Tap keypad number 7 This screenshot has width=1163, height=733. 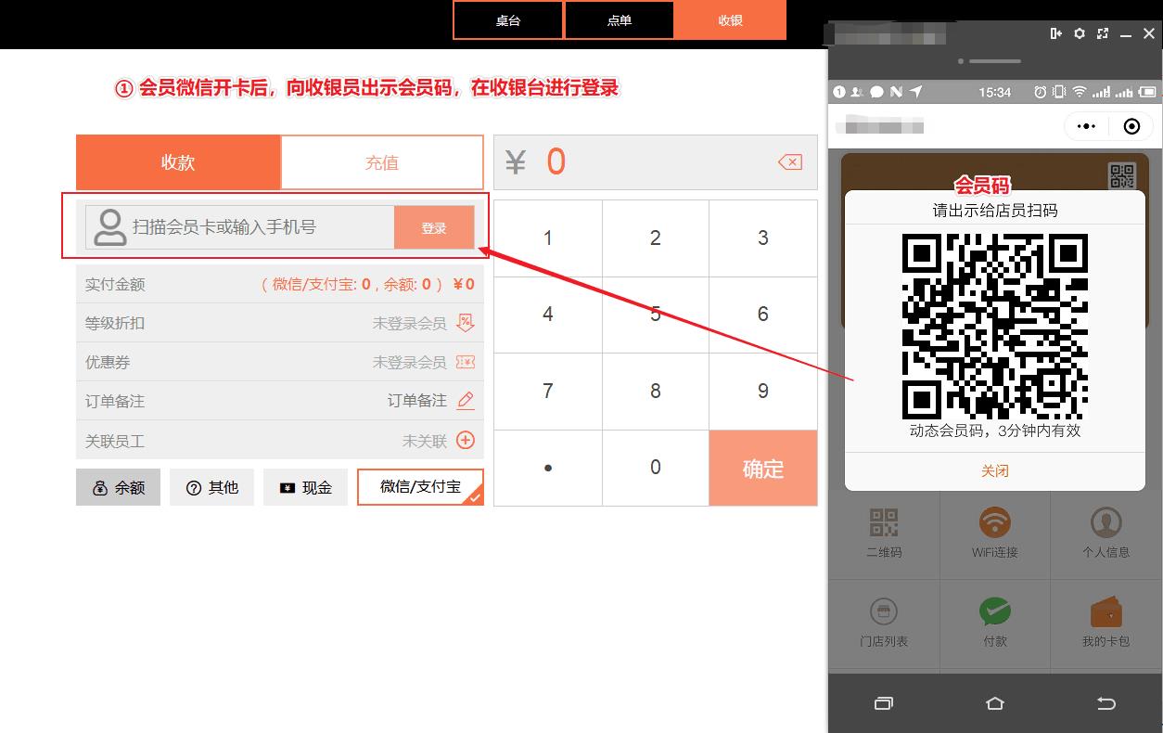[548, 391]
